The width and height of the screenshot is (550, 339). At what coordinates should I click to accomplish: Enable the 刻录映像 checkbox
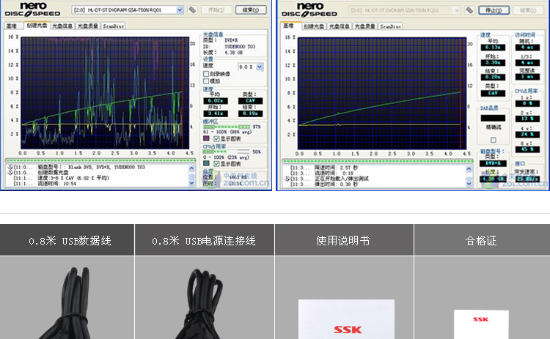click(x=206, y=74)
